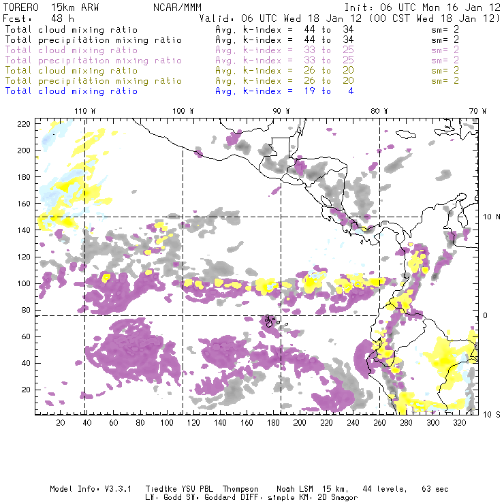Click the "100" vertical axis tick label
The width and height of the screenshot is (504, 504).
pos(24,283)
